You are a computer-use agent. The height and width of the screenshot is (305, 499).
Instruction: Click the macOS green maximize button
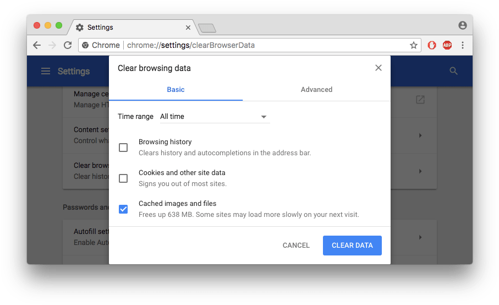tap(58, 25)
